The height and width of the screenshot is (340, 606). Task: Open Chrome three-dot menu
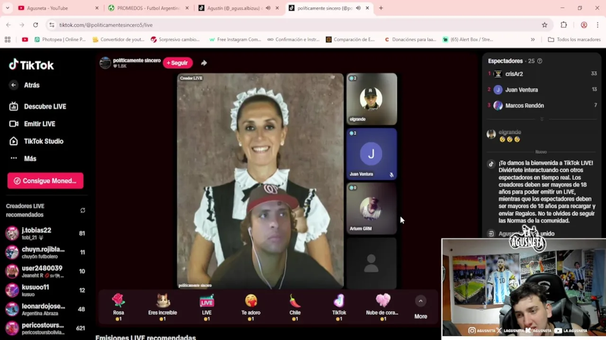(597, 25)
